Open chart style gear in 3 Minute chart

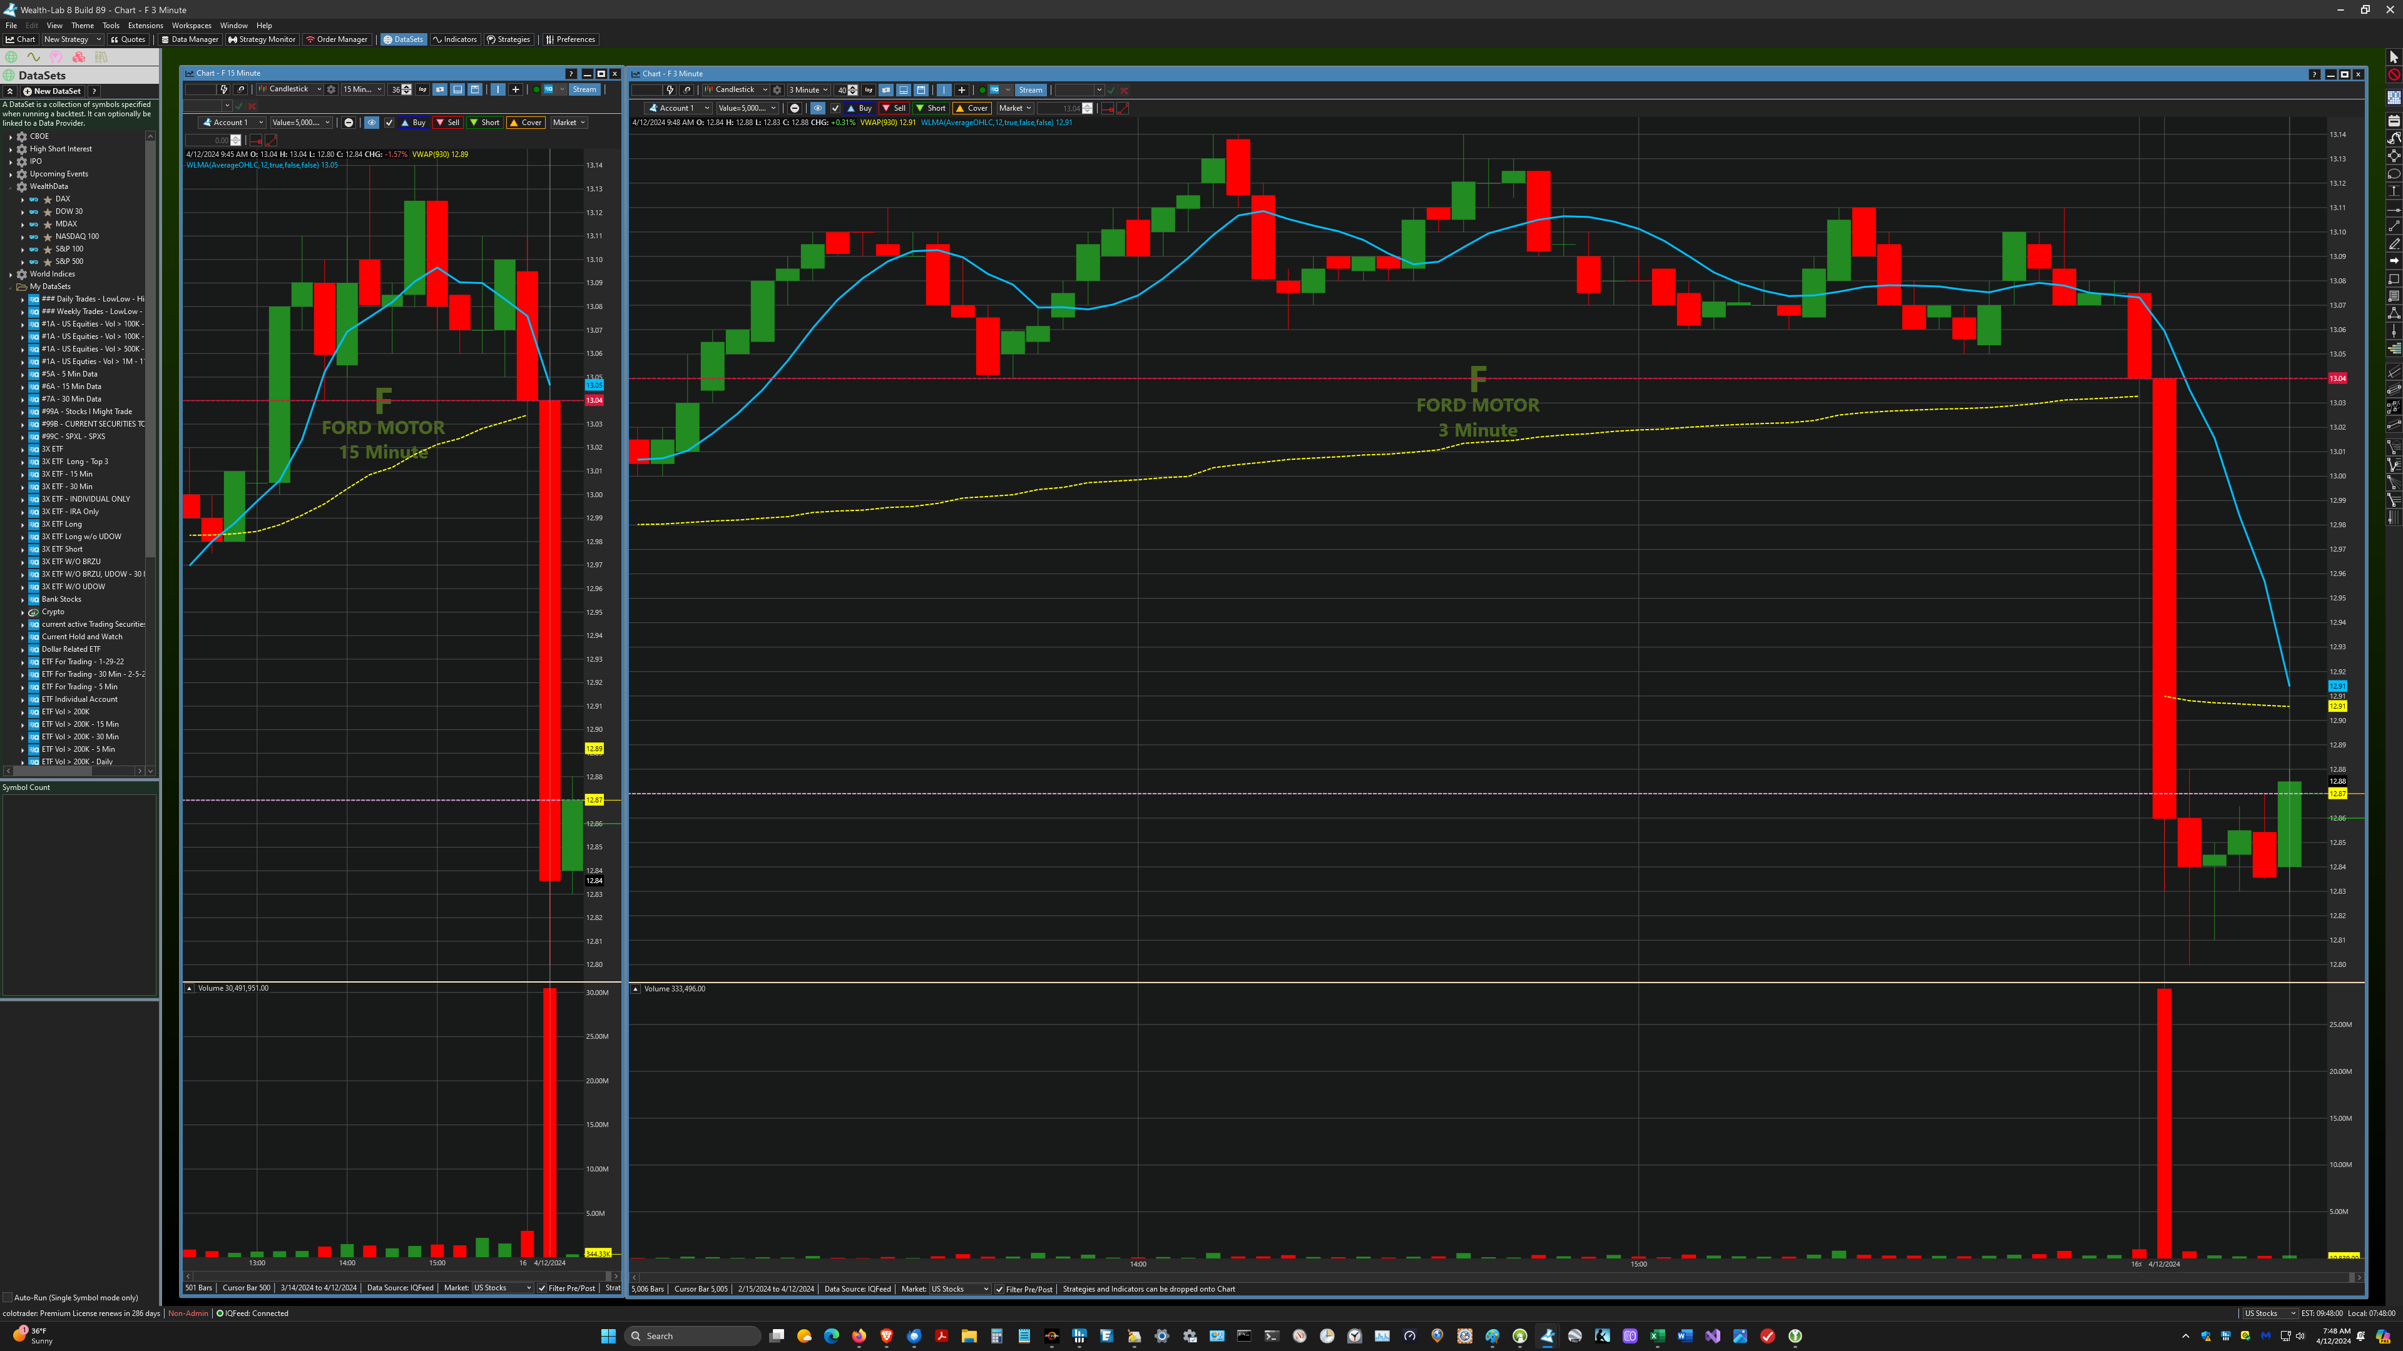777,91
